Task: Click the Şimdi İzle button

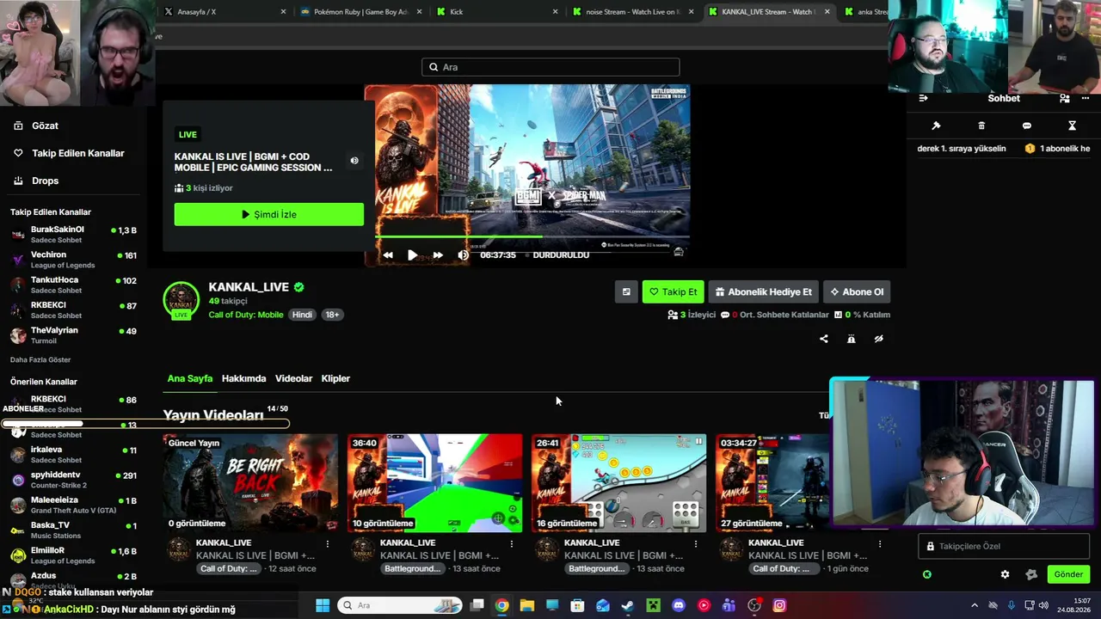Action: pos(269,214)
